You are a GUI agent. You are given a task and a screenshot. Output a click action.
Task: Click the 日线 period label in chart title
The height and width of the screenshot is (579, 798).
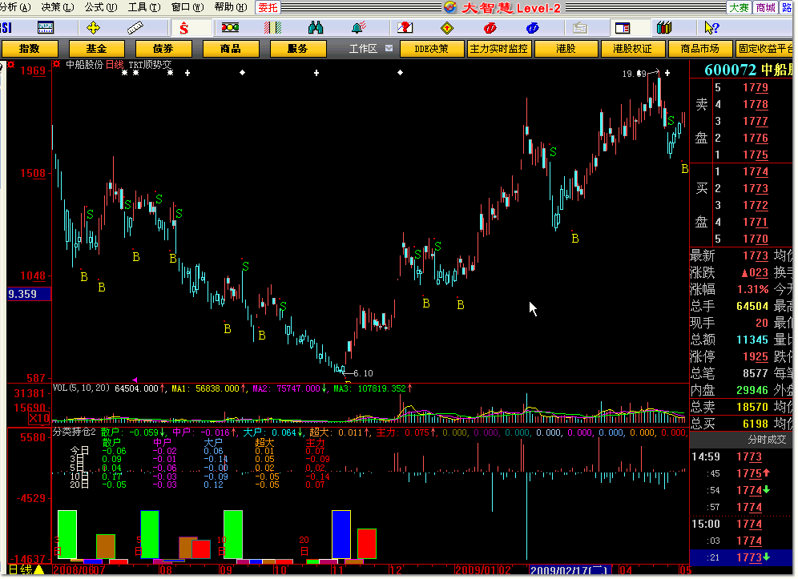point(115,65)
